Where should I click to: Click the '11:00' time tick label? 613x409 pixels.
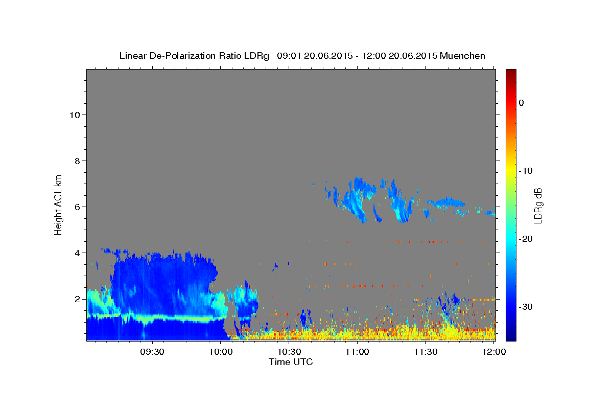click(x=357, y=352)
